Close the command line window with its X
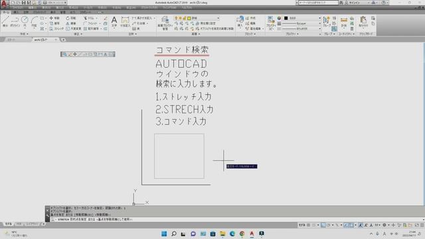The height and width of the screenshot is (239, 425). pos(47,210)
